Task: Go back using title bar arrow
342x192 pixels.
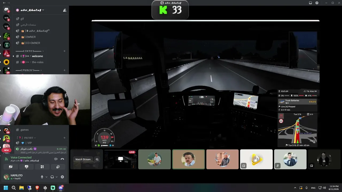Action: coord(4,3)
